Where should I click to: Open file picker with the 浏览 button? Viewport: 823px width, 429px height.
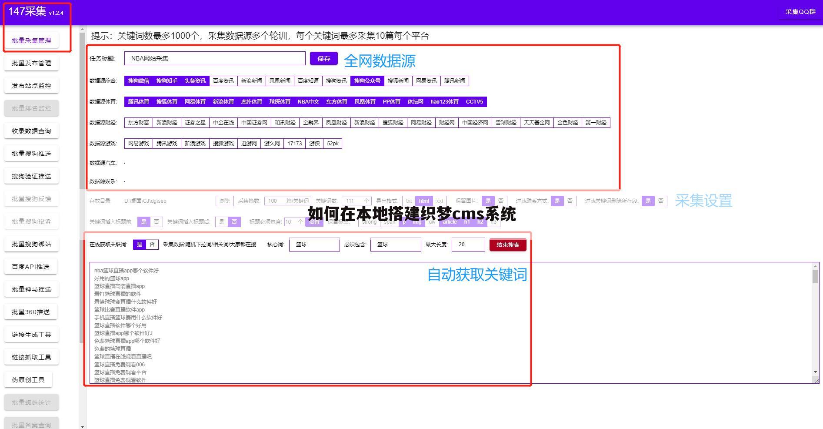pos(225,201)
